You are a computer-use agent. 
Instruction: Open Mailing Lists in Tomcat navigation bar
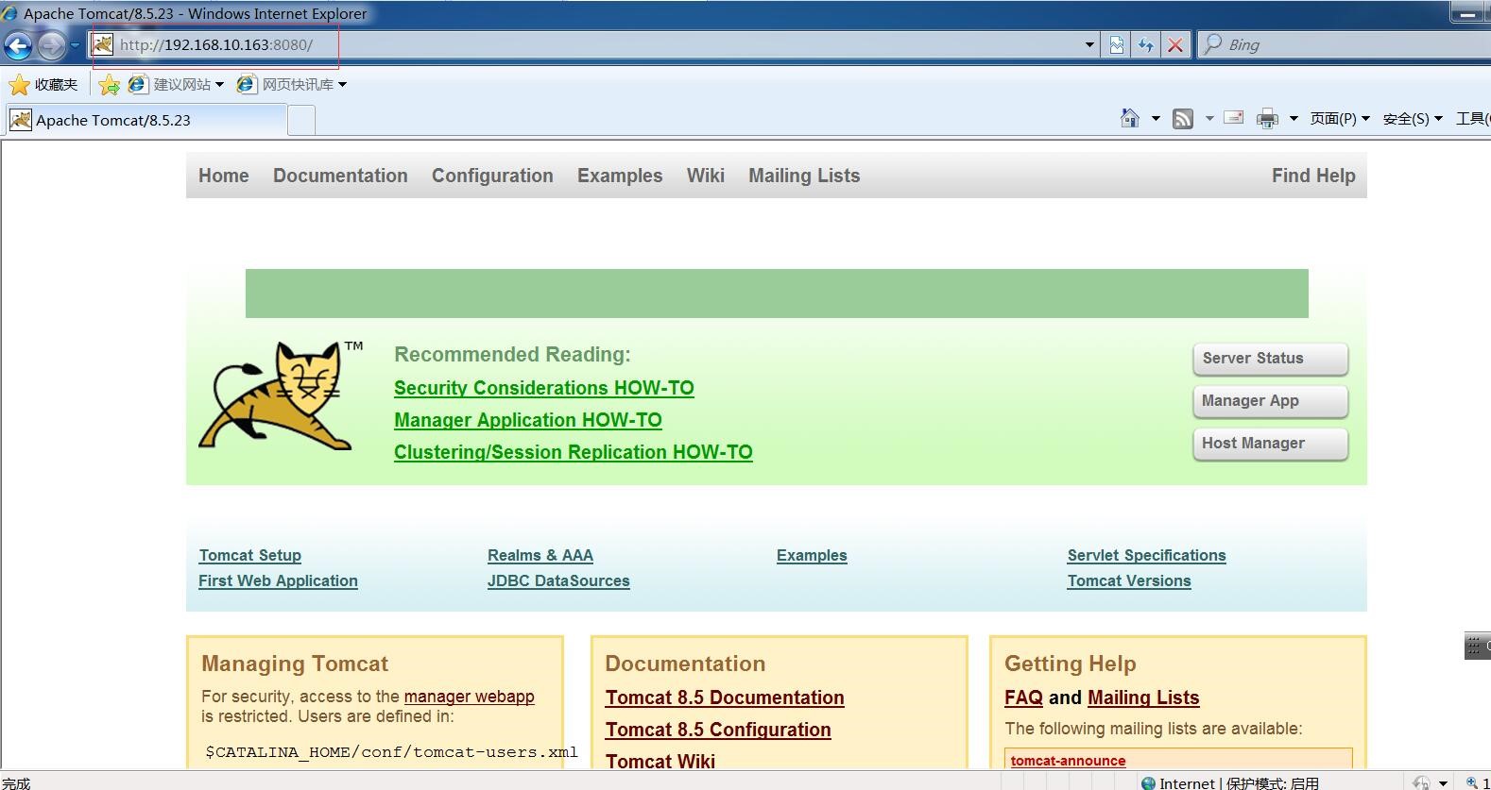[x=804, y=176]
